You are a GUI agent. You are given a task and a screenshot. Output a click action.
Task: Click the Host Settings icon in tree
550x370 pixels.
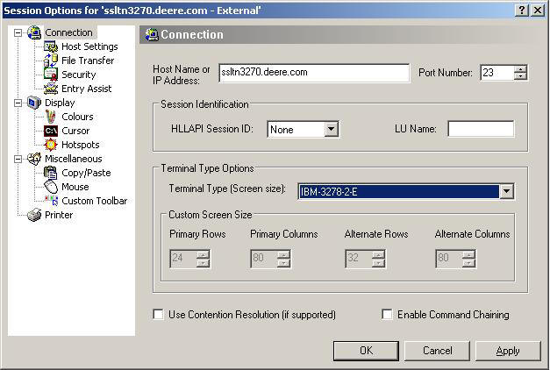[x=51, y=46]
